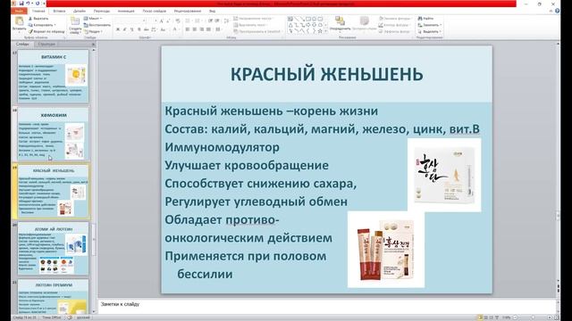572x321 pixels.
Task: Toggle Strikethrough formatting
Action: pyautogui.click(x=146, y=29)
